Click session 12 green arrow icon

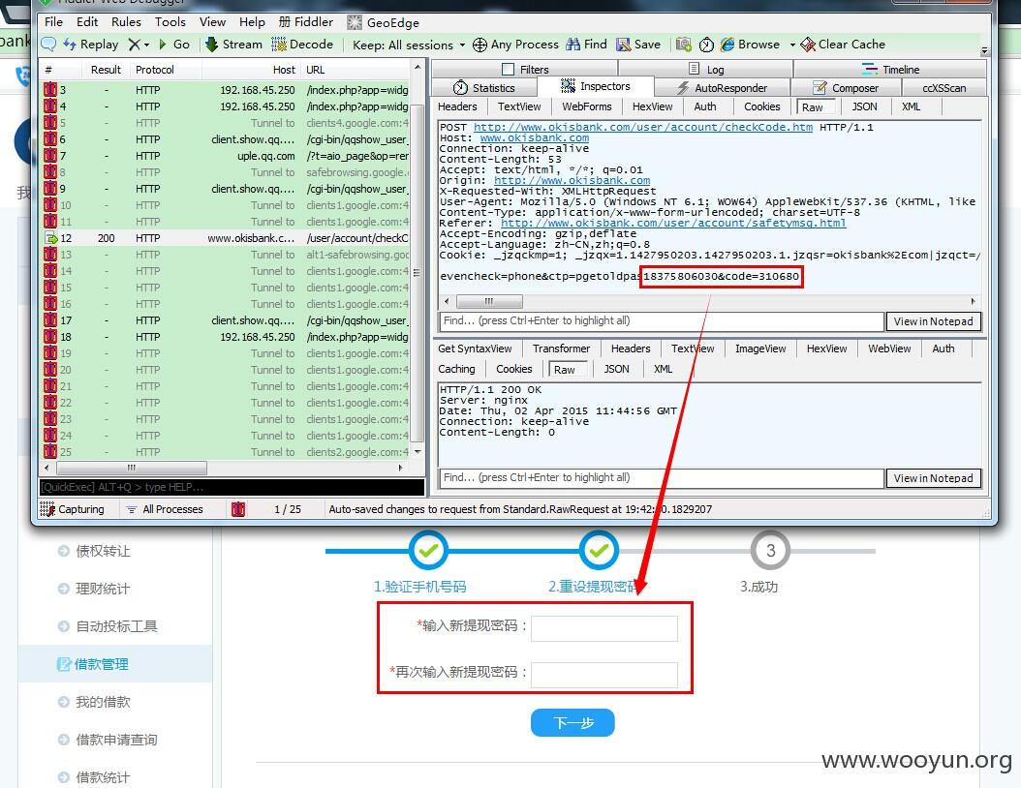tap(50, 238)
